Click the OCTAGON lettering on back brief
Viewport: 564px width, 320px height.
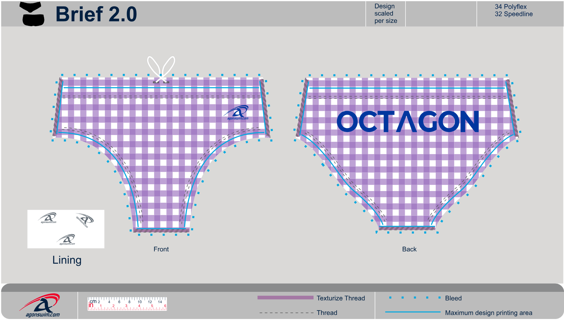[x=408, y=121]
